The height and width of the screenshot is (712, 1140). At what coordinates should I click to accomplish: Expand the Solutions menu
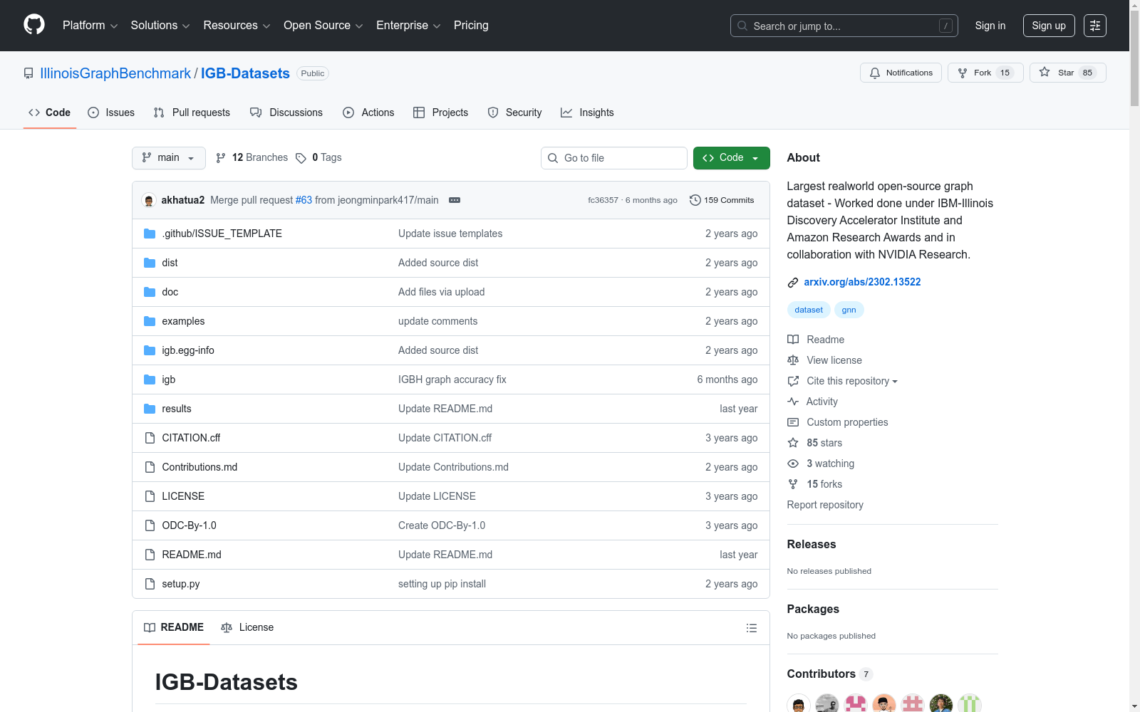click(160, 26)
